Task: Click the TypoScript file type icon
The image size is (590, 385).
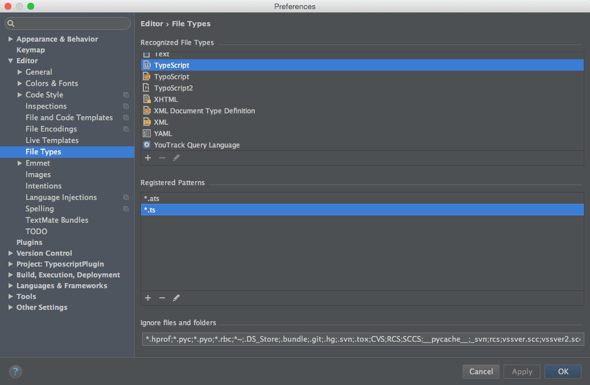Action: tap(147, 76)
